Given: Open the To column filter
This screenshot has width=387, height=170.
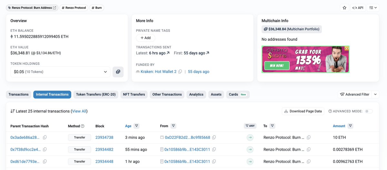Looking at the screenshot, I should 272,126.
